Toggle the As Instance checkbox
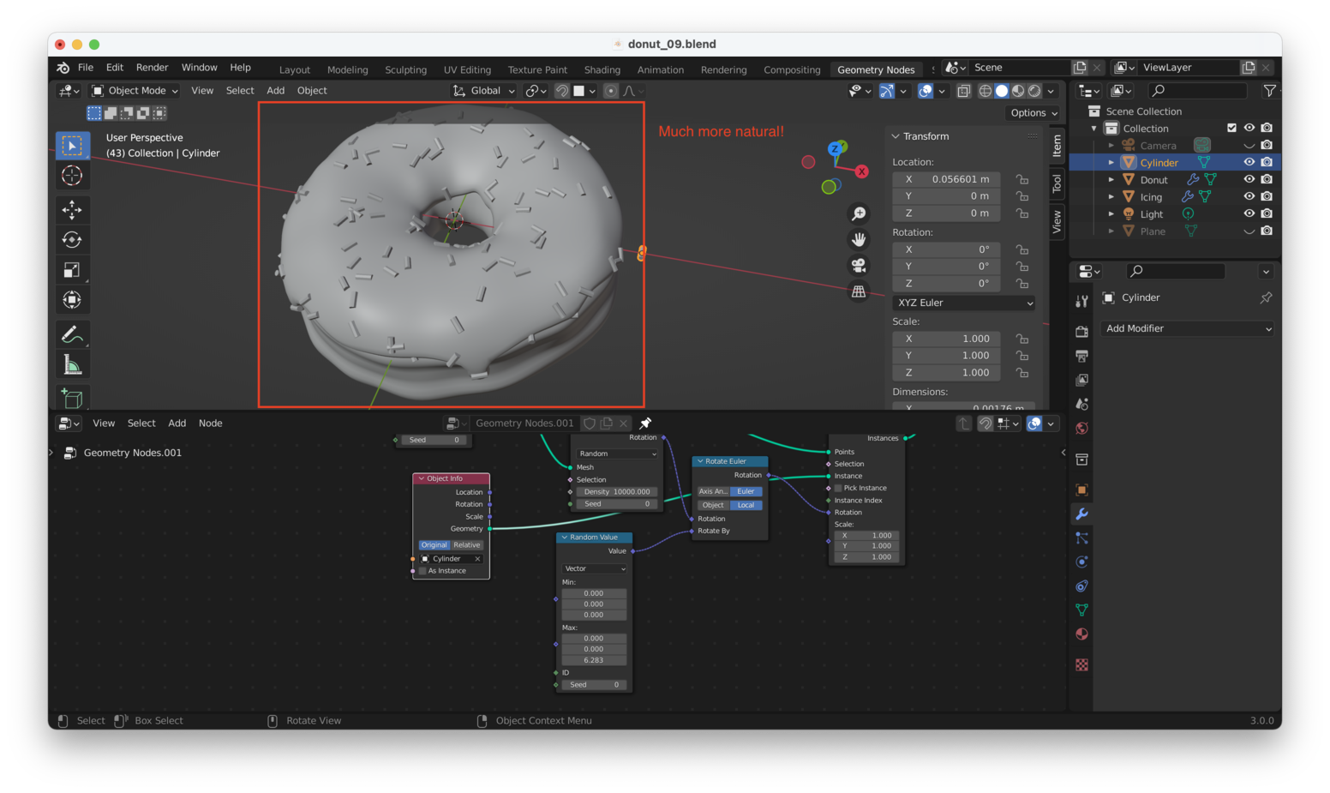Image resolution: width=1330 pixels, height=793 pixels. [x=422, y=571]
